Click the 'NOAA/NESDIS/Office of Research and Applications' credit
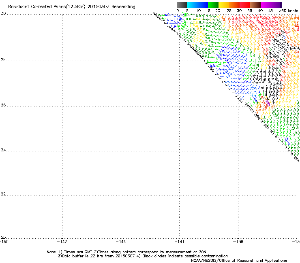 pyautogui.click(x=239, y=261)
